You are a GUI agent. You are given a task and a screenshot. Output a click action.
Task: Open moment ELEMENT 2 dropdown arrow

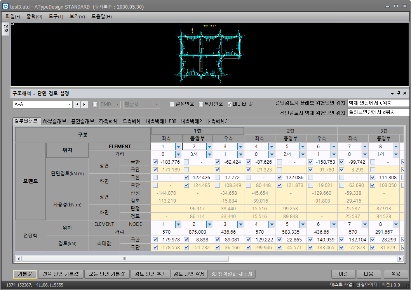tap(209, 147)
